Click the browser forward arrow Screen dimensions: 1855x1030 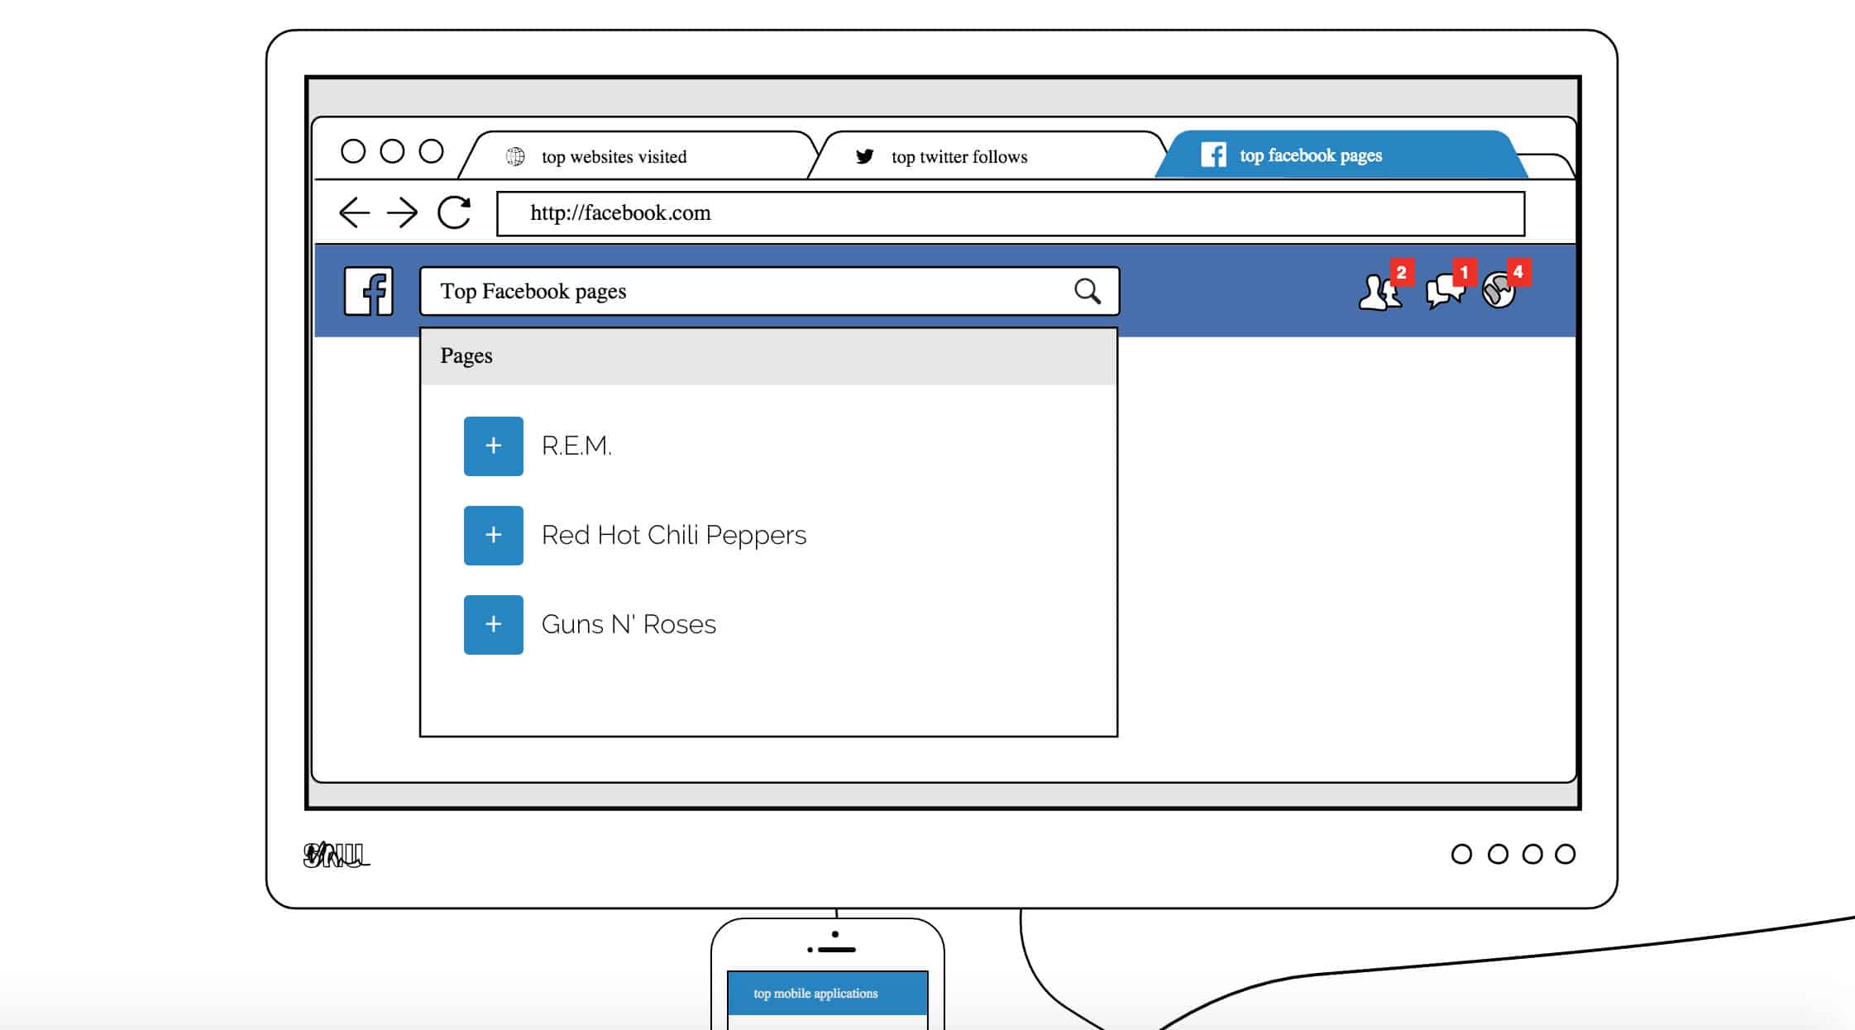point(403,212)
